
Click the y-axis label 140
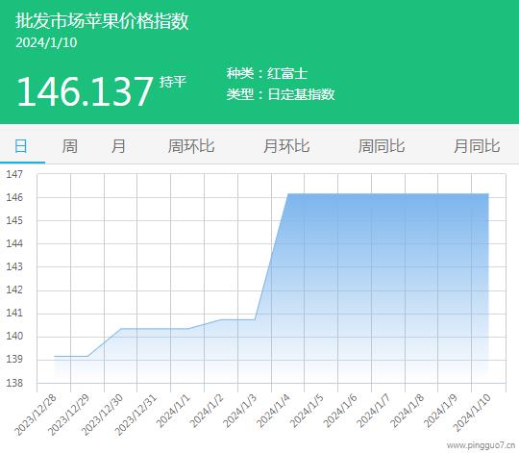pyautogui.click(x=14, y=337)
